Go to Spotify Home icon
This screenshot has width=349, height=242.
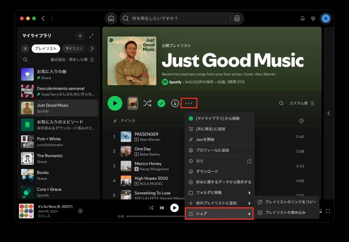coord(111,18)
